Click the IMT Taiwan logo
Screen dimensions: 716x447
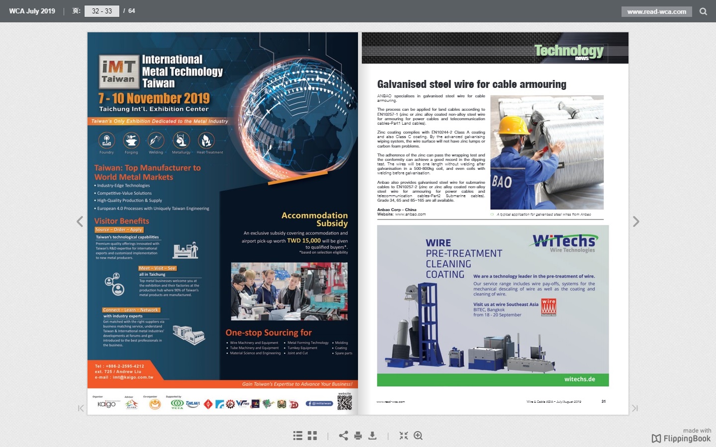click(118, 72)
